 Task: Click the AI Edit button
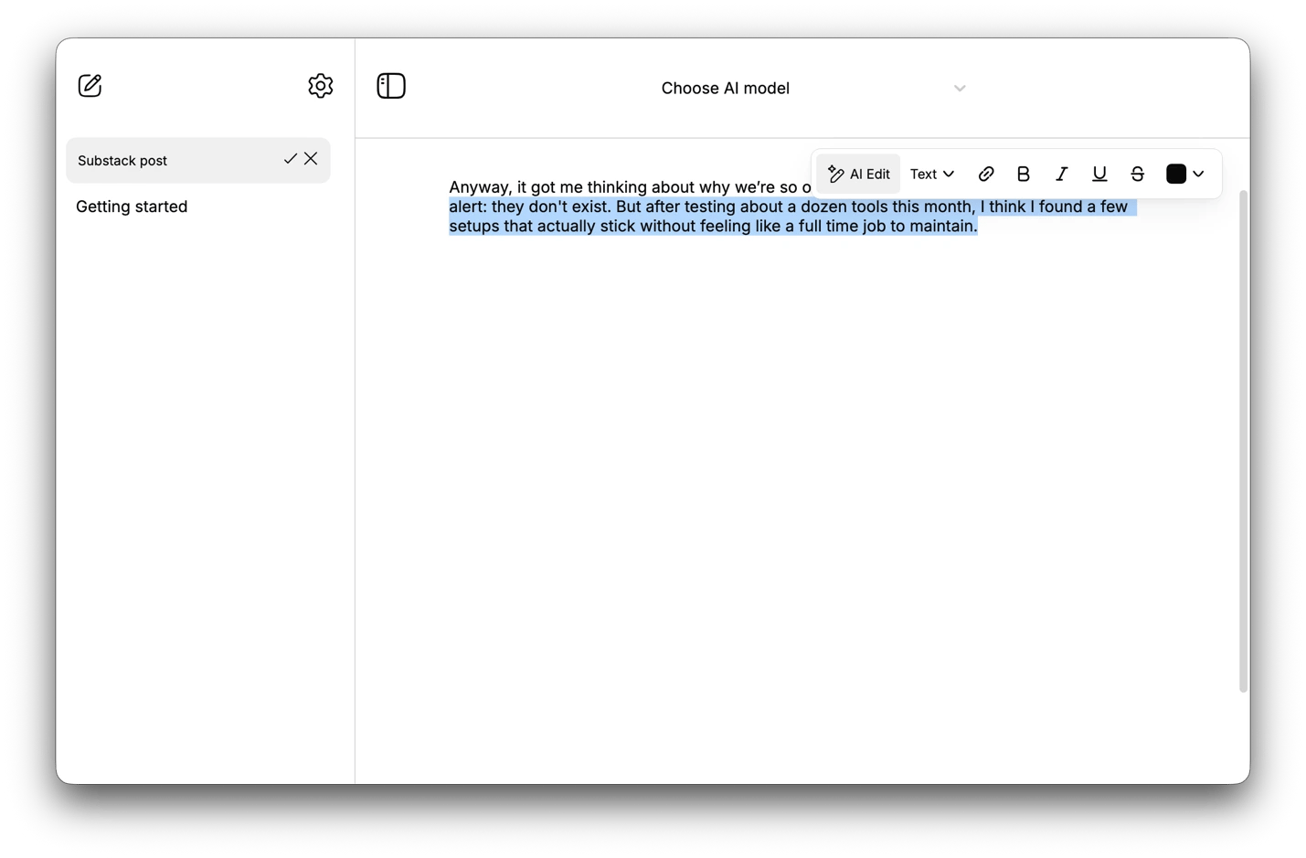click(858, 174)
